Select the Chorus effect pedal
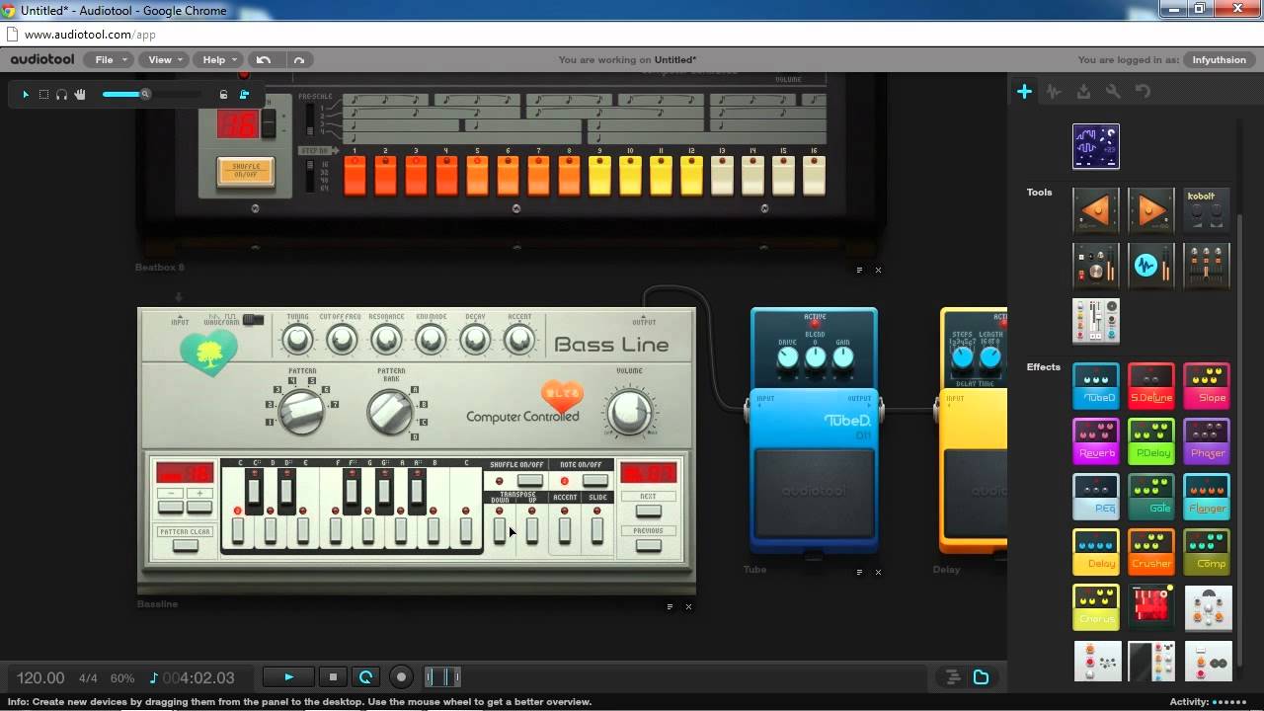Viewport: 1264px width, 711px height. [x=1096, y=607]
